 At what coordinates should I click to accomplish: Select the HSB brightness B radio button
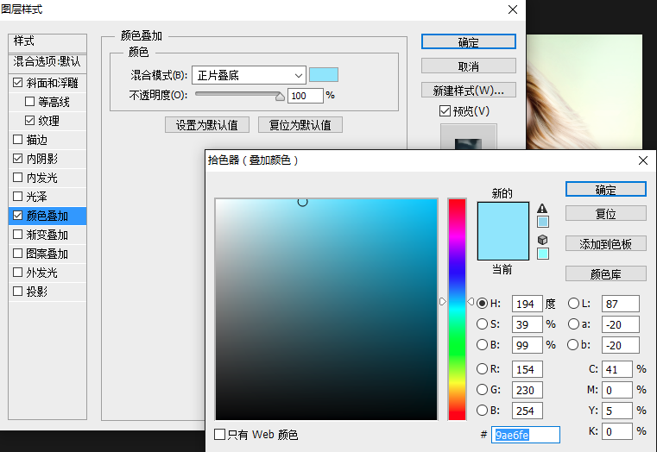(483, 344)
